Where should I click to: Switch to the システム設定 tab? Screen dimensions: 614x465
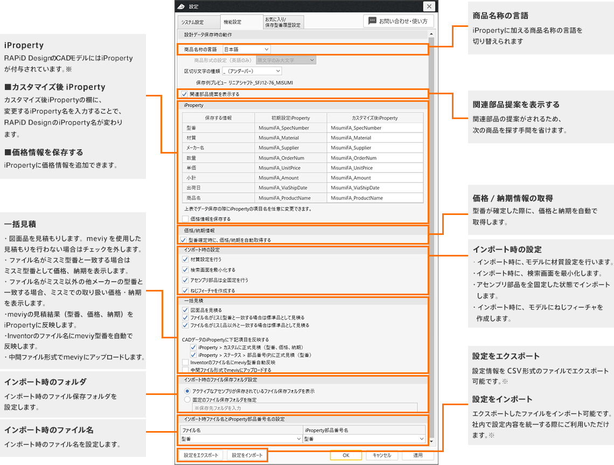194,22
